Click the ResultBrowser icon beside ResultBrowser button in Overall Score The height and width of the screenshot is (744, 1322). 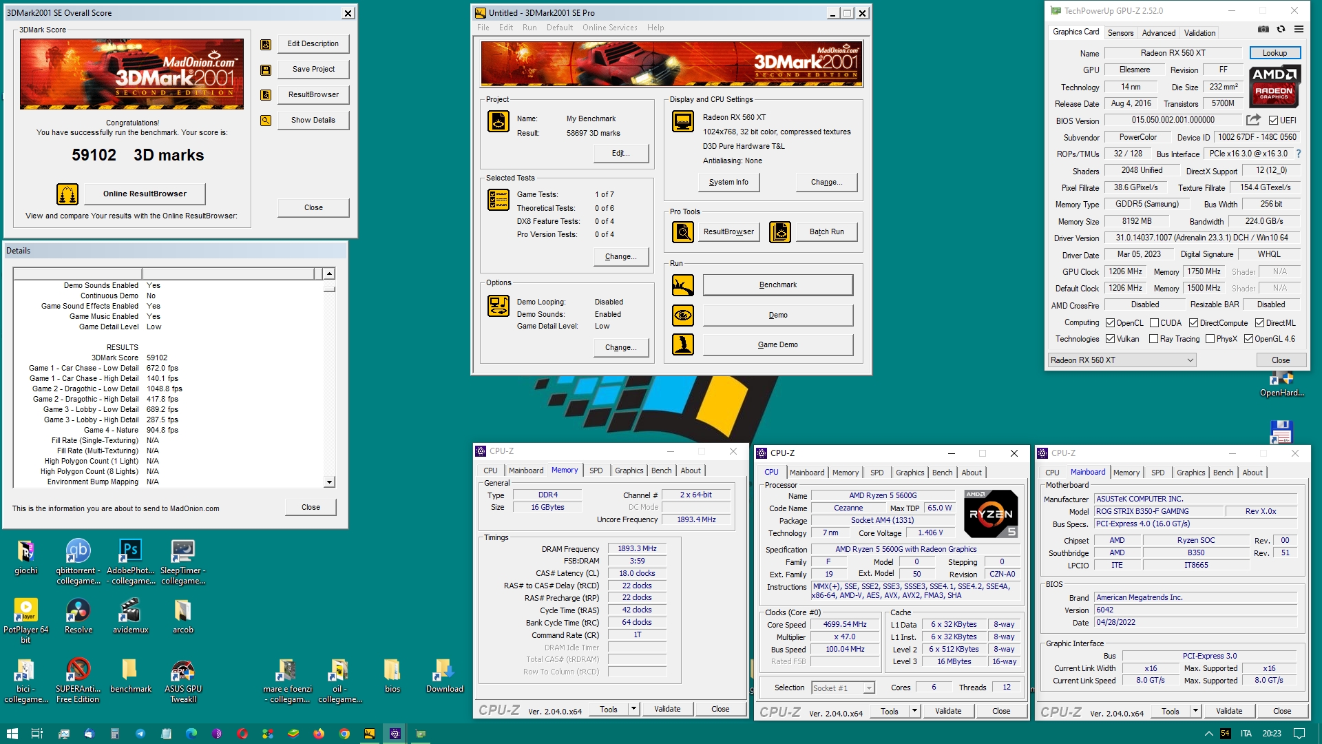(x=266, y=95)
